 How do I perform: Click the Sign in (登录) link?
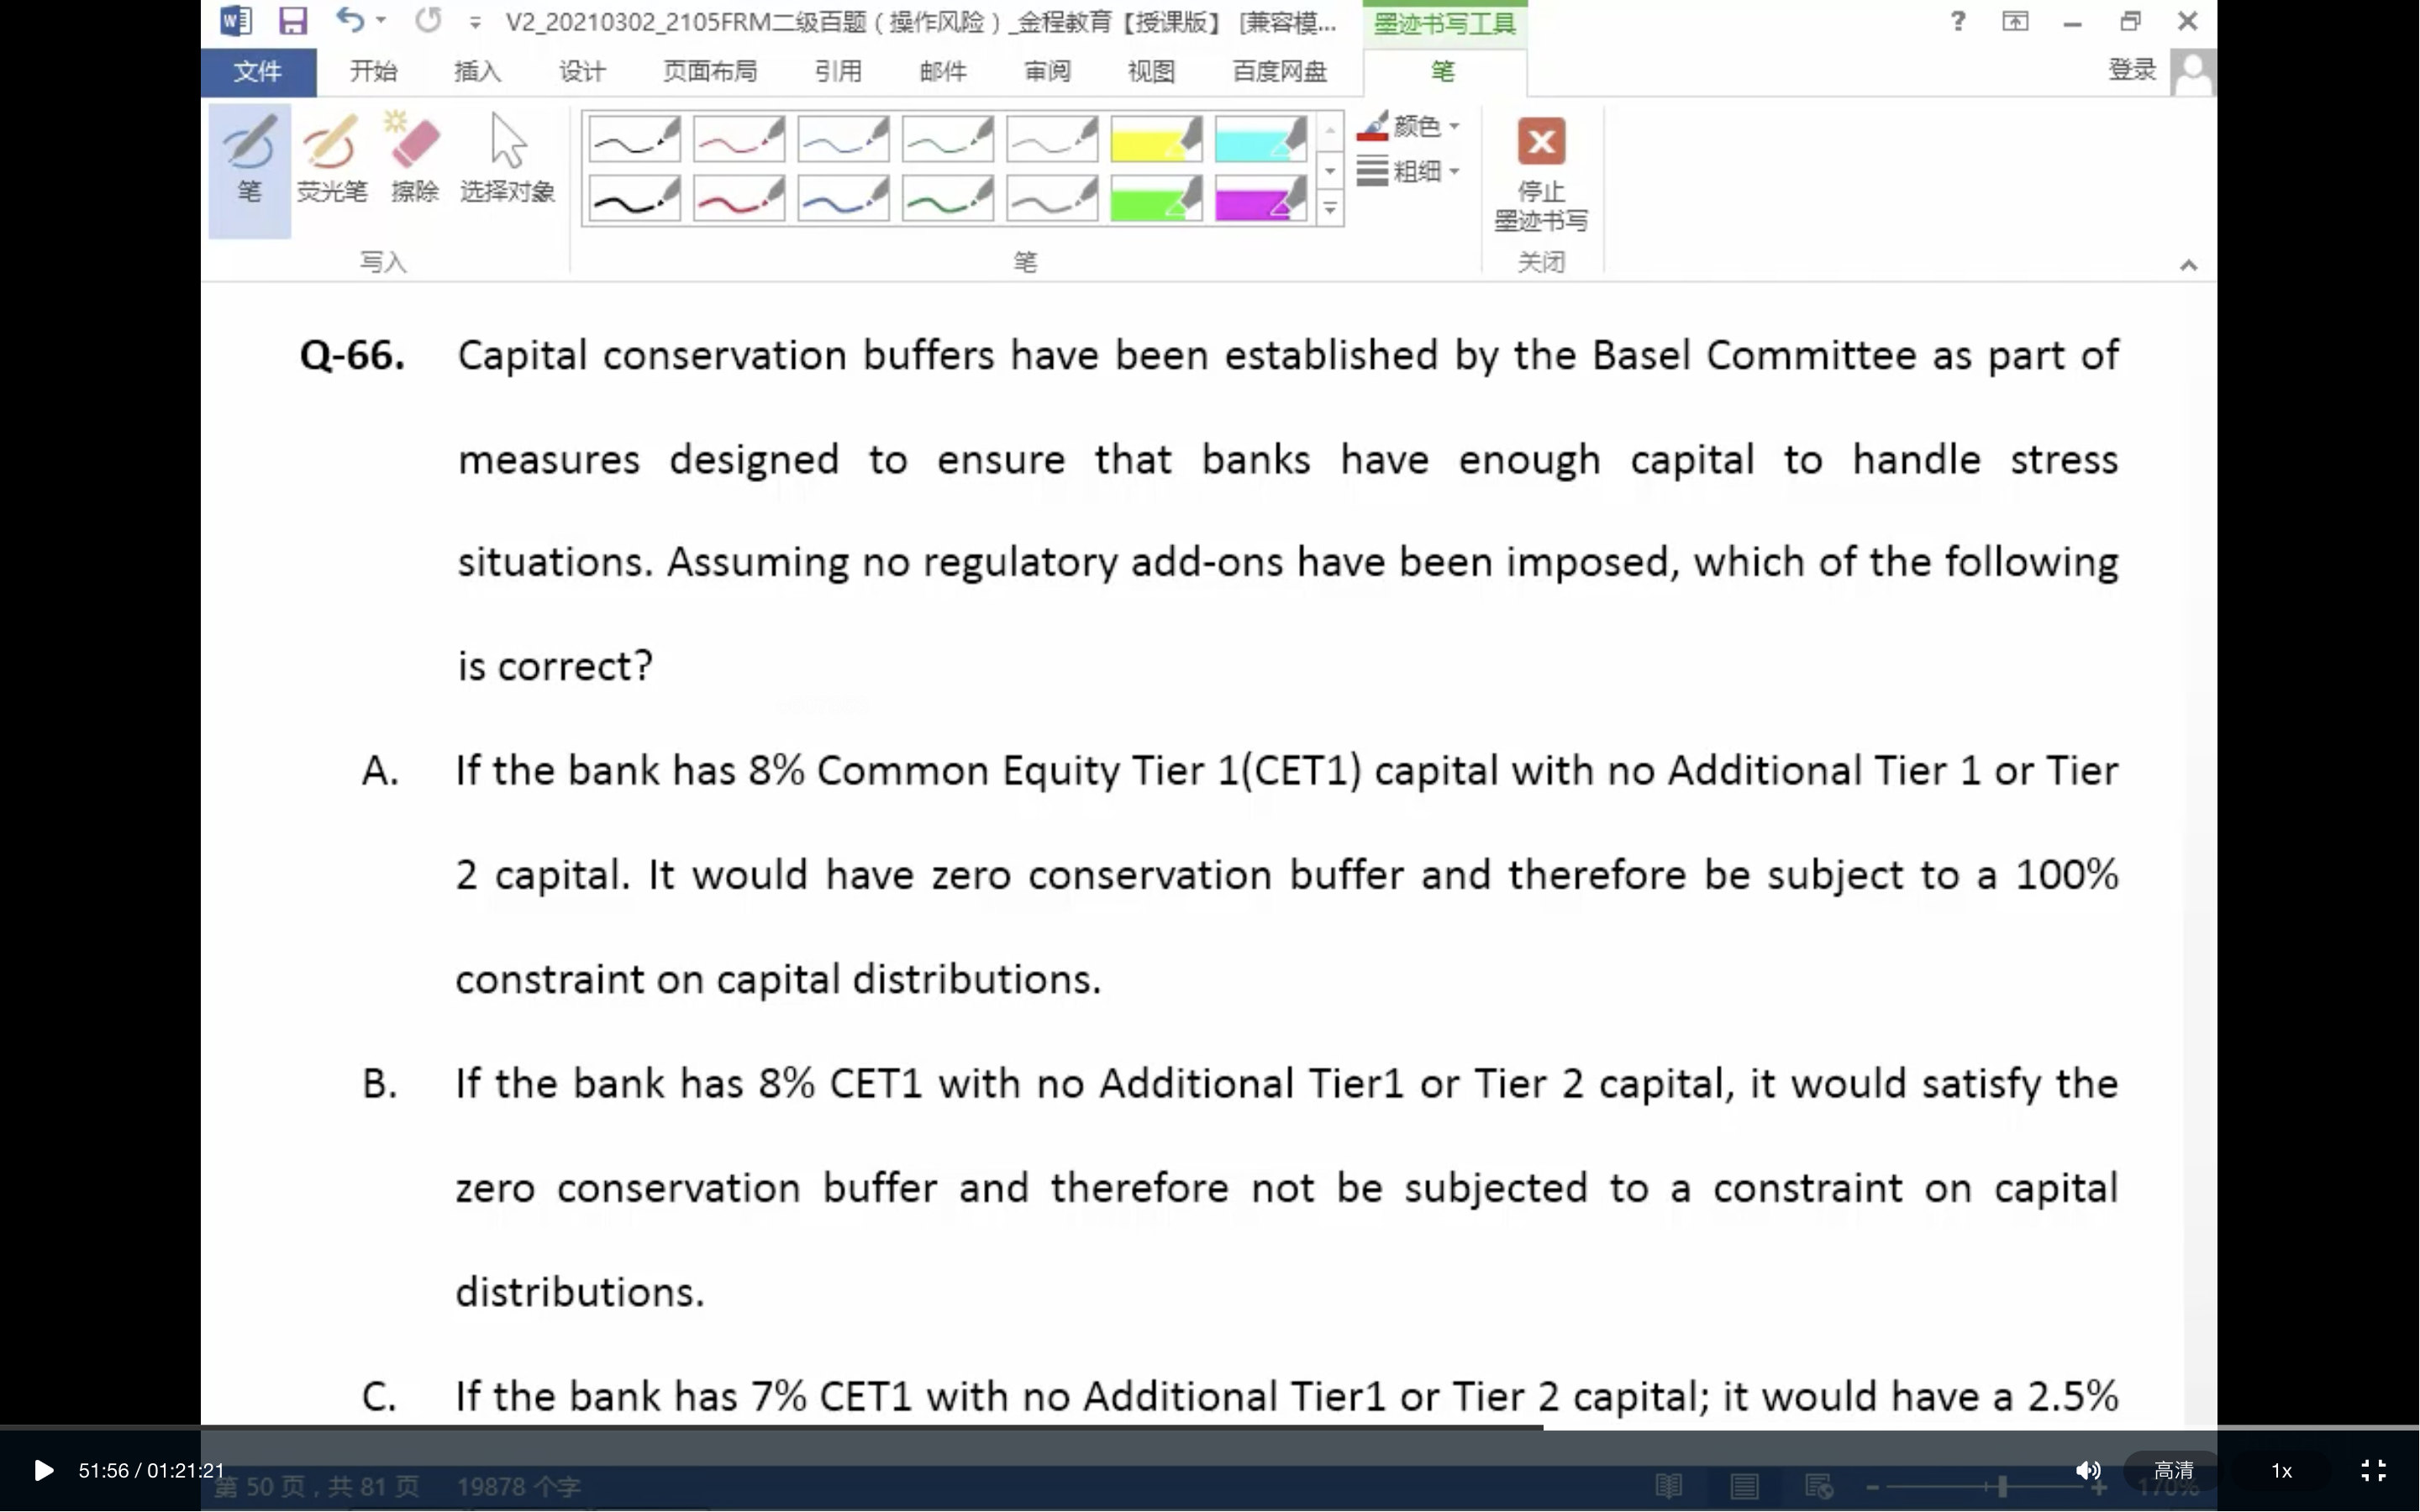point(2131,70)
